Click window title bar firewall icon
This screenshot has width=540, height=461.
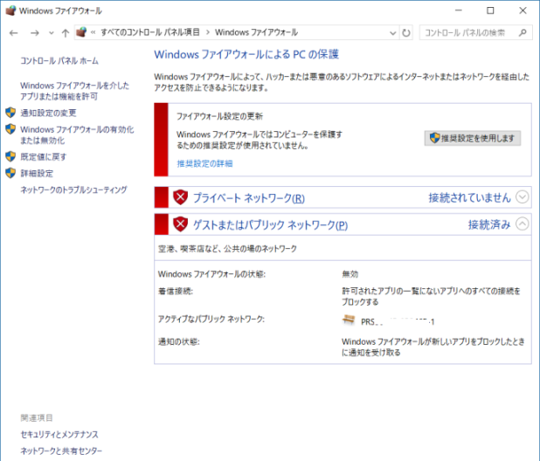[10, 10]
